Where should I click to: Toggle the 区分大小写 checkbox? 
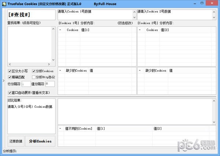10,71
